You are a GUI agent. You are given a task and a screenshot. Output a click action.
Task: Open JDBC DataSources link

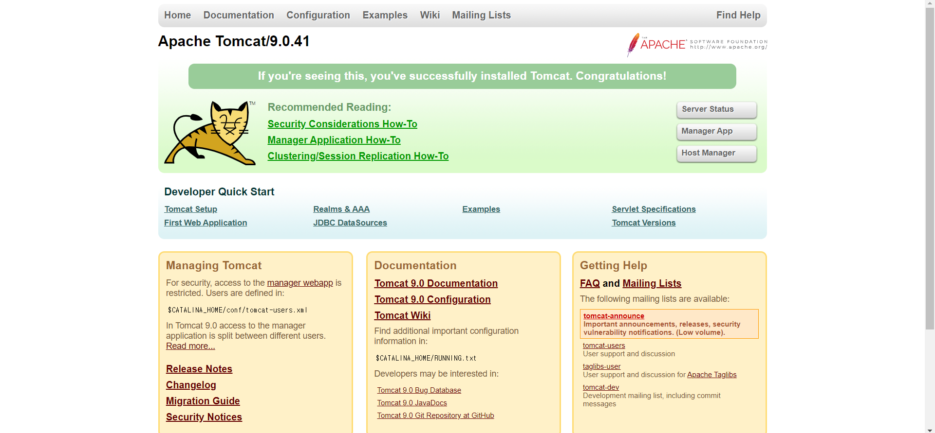tap(350, 223)
